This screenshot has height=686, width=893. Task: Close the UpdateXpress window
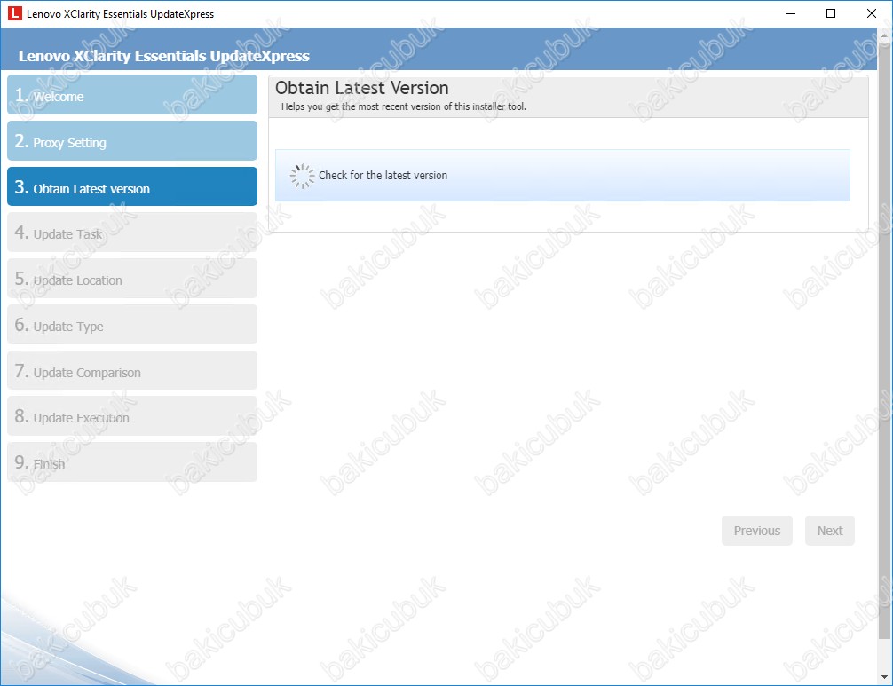[x=872, y=13]
